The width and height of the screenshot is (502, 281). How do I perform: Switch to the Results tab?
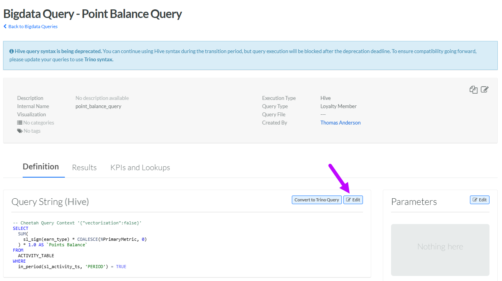(x=84, y=167)
